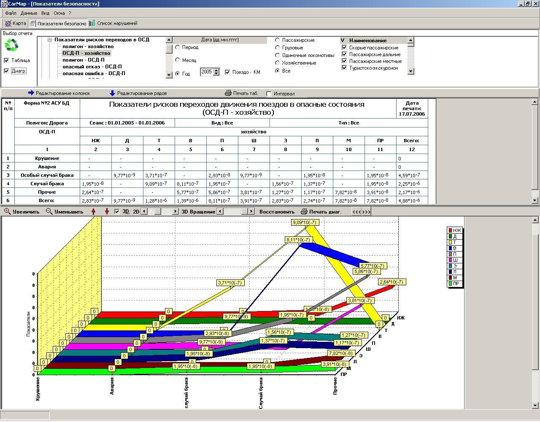
Task: Click table vertical scrollbar down arrow
Action: click(x=535, y=200)
